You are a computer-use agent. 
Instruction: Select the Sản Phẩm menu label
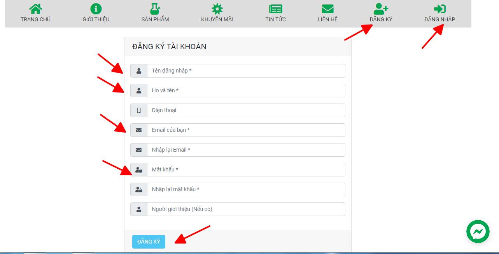tap(155, 19)
